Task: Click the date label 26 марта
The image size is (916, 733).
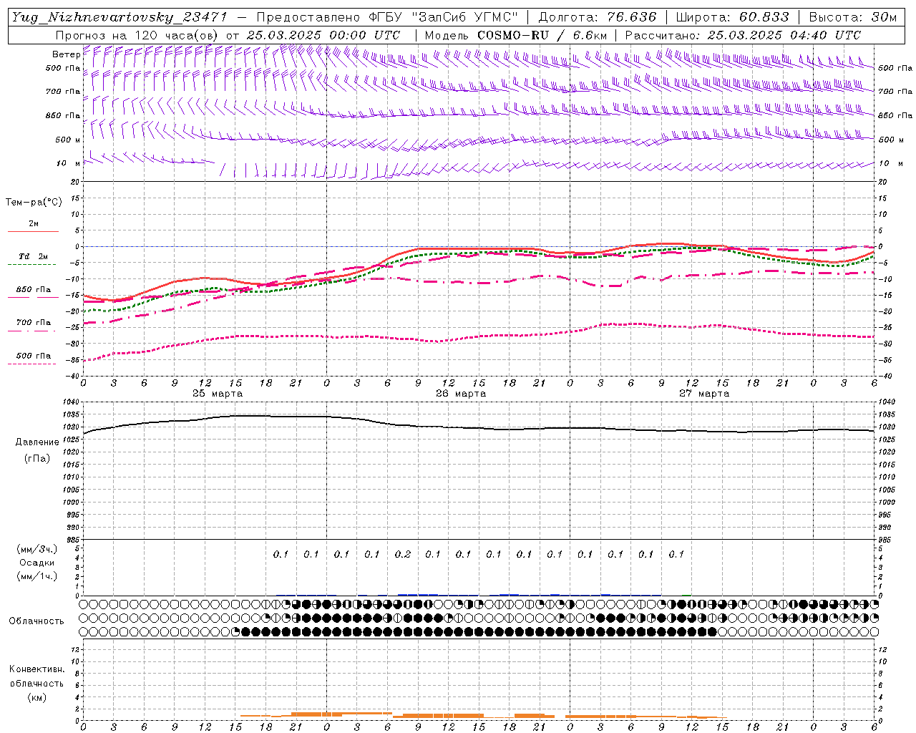Action: coord(461,394)
